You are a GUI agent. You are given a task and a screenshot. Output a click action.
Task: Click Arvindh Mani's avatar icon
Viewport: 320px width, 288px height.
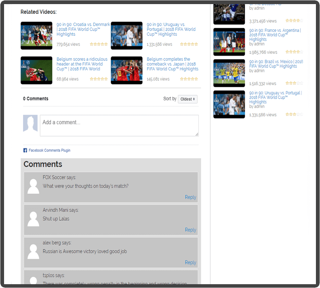33,219
